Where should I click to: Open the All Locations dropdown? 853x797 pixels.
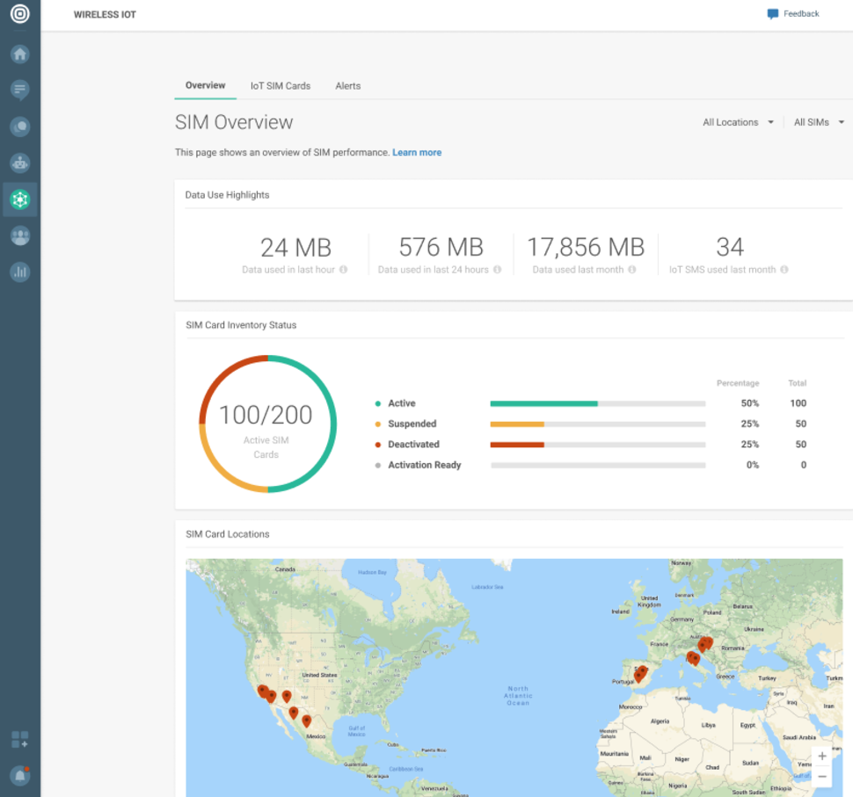pos(738,122)
